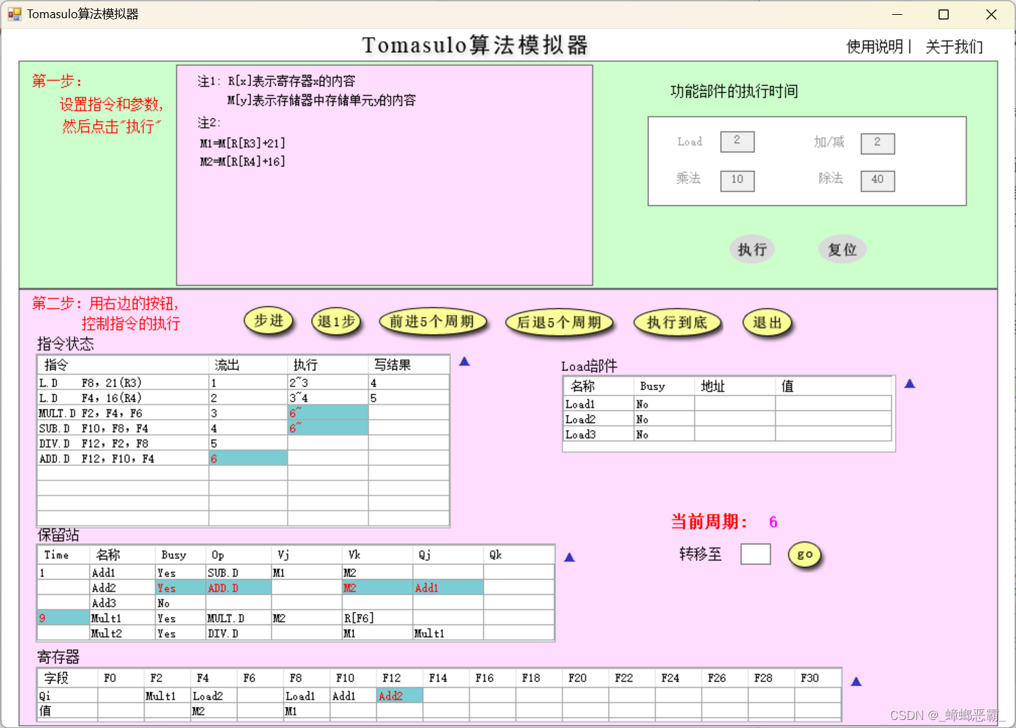Click the Mult1 Qi cell under F2
Viewport: 1016px width, 728px height.
(x=167, y=696)
